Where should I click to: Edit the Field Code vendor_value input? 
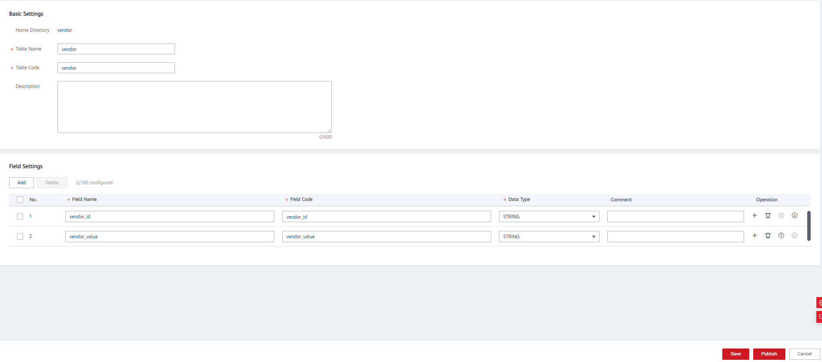click(387, 237)
